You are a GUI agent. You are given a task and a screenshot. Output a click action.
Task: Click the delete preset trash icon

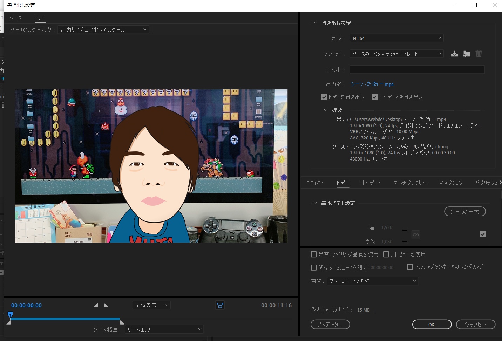[x=479, y=54]
